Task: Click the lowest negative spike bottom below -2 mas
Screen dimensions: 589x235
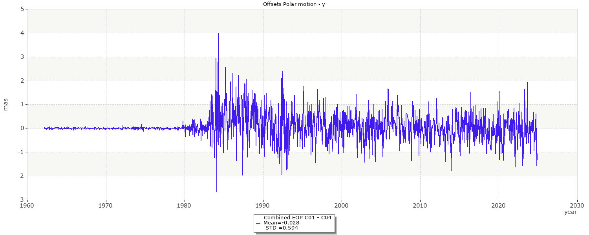Action: tap(217, 191)
